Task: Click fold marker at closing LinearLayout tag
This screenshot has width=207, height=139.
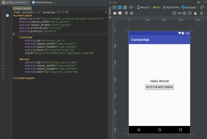Action: pyautogui.click(x=12, y=78)
